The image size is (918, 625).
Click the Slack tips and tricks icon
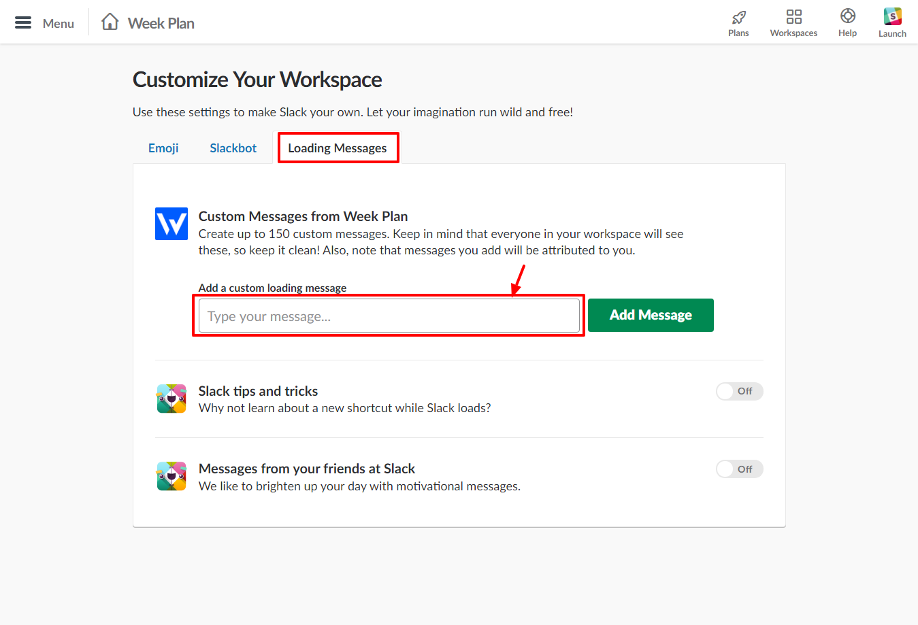coord(171,399)
